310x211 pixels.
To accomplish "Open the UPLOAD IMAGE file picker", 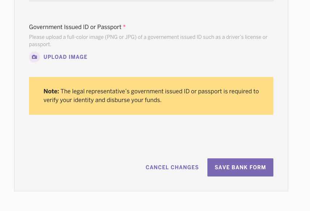I will pyautogui.click(x=65, y=57).
